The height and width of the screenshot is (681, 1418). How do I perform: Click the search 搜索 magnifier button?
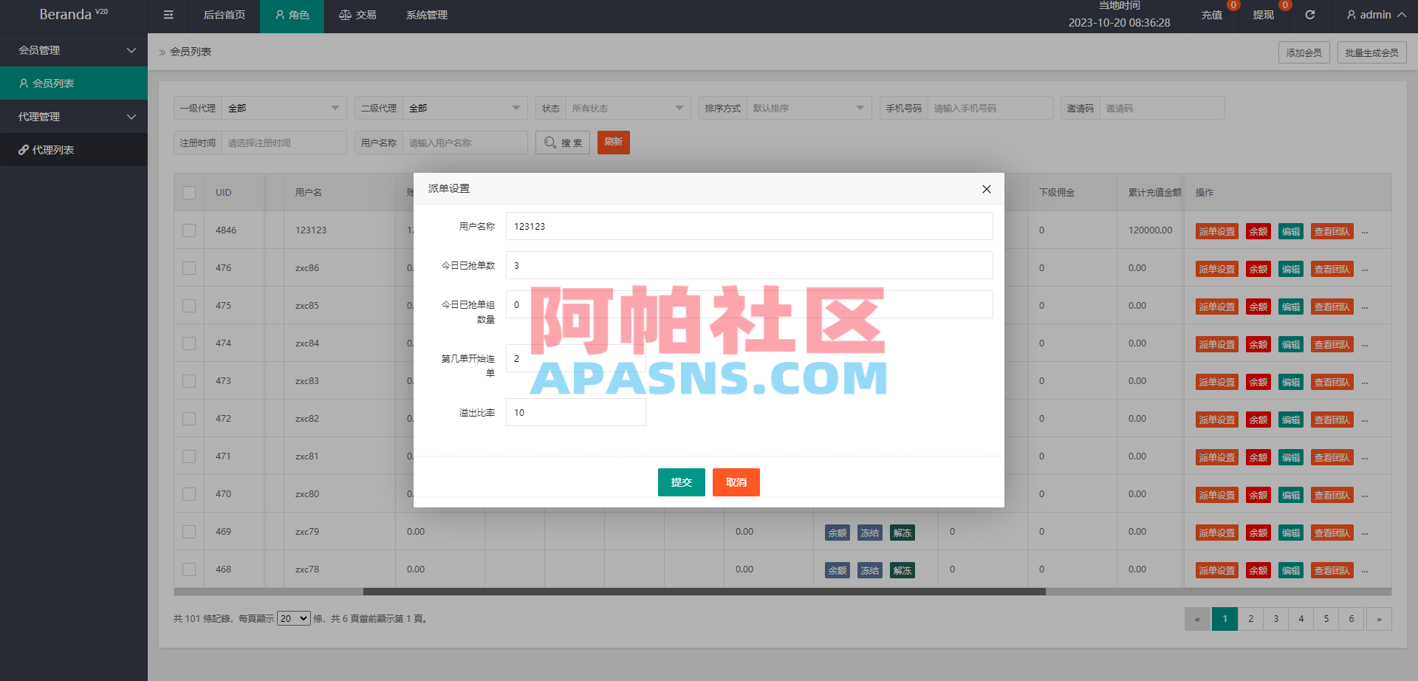[562, 142]
